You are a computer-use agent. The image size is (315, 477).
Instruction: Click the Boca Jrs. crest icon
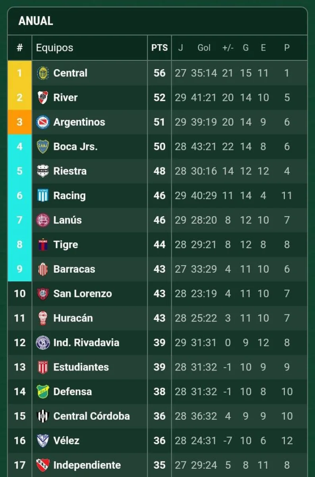(x=43, y=147)
